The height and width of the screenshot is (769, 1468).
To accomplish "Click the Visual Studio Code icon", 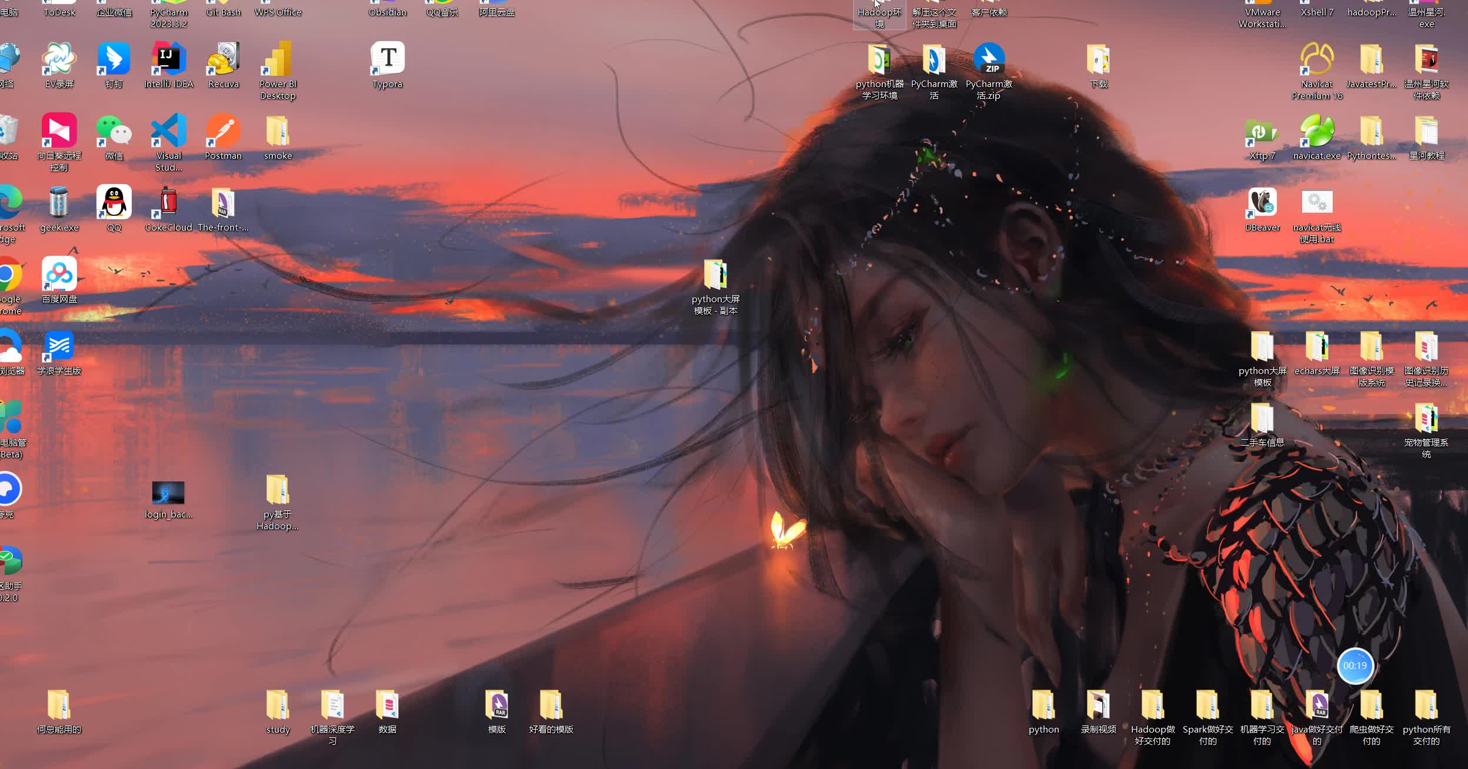I will coord(169,131).
